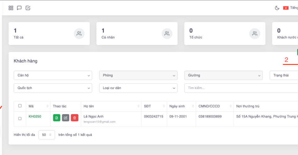Open the Giường dropdown
298x155 pixels.
[x=223, y=75]
